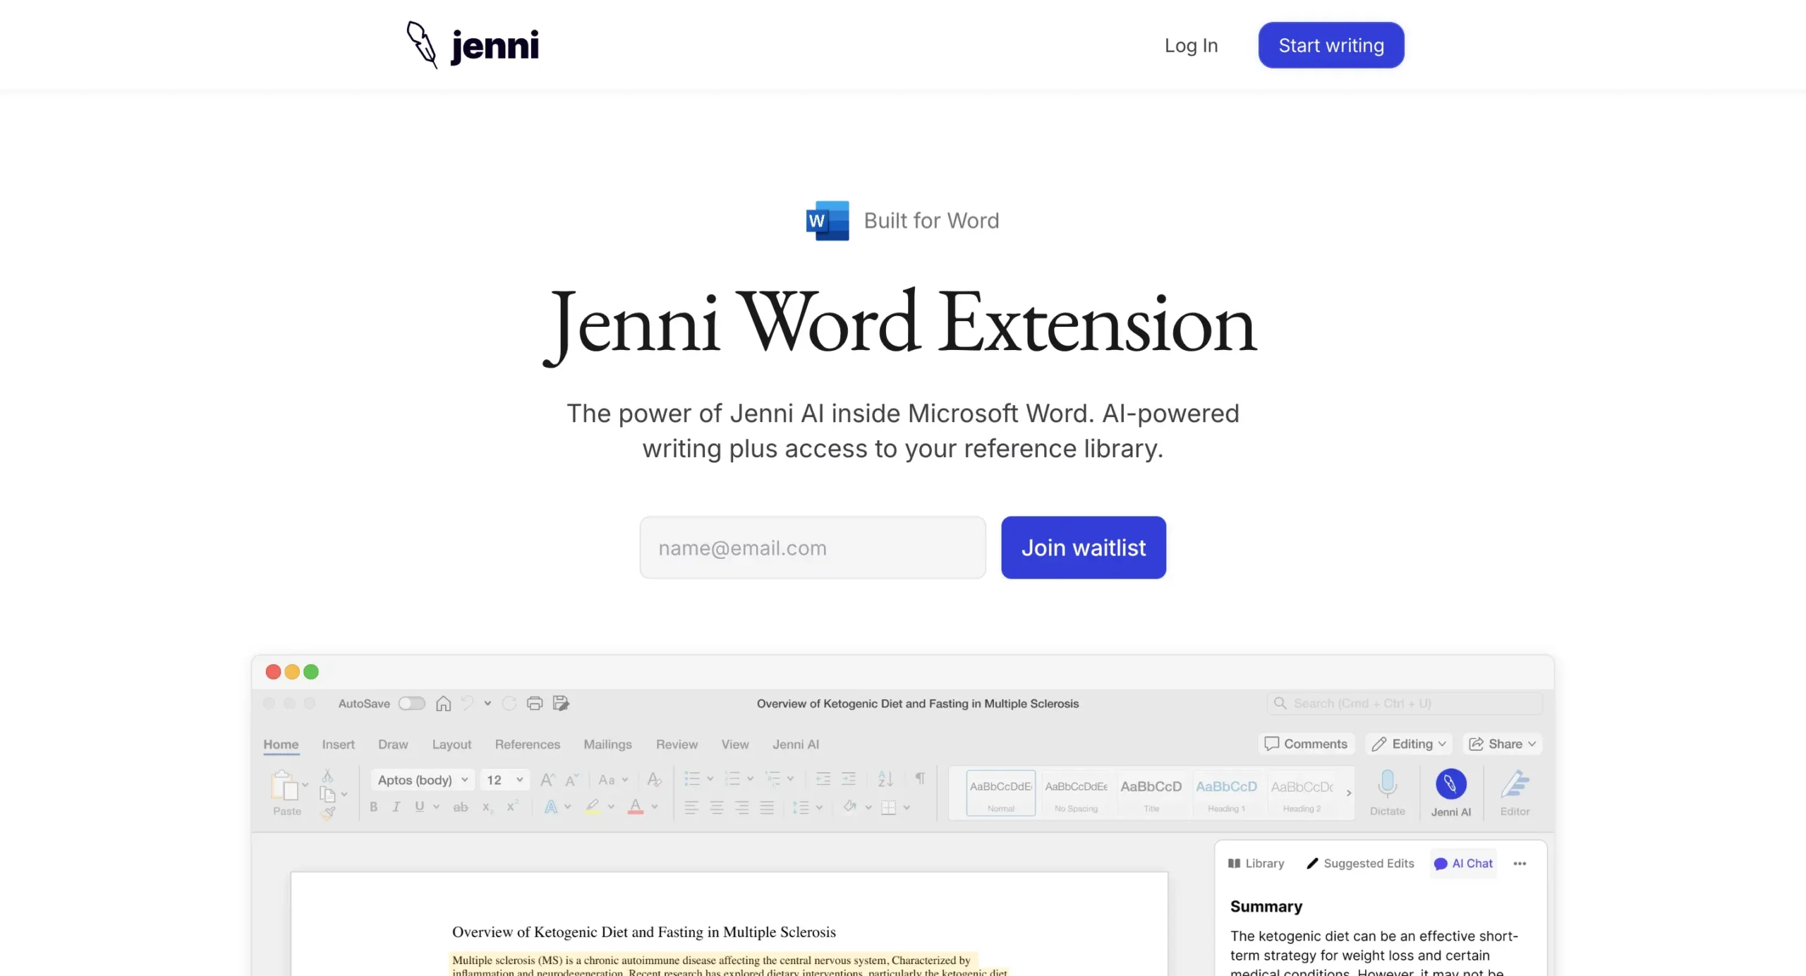Click the Center alignment icon

717,807
